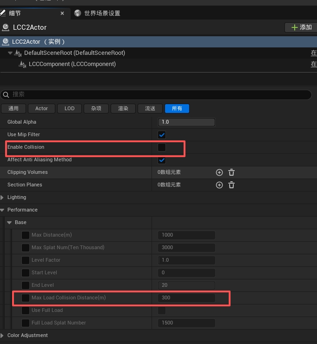
Task: Select LCC2Actor (实例) row
Action: pos(158,42)
